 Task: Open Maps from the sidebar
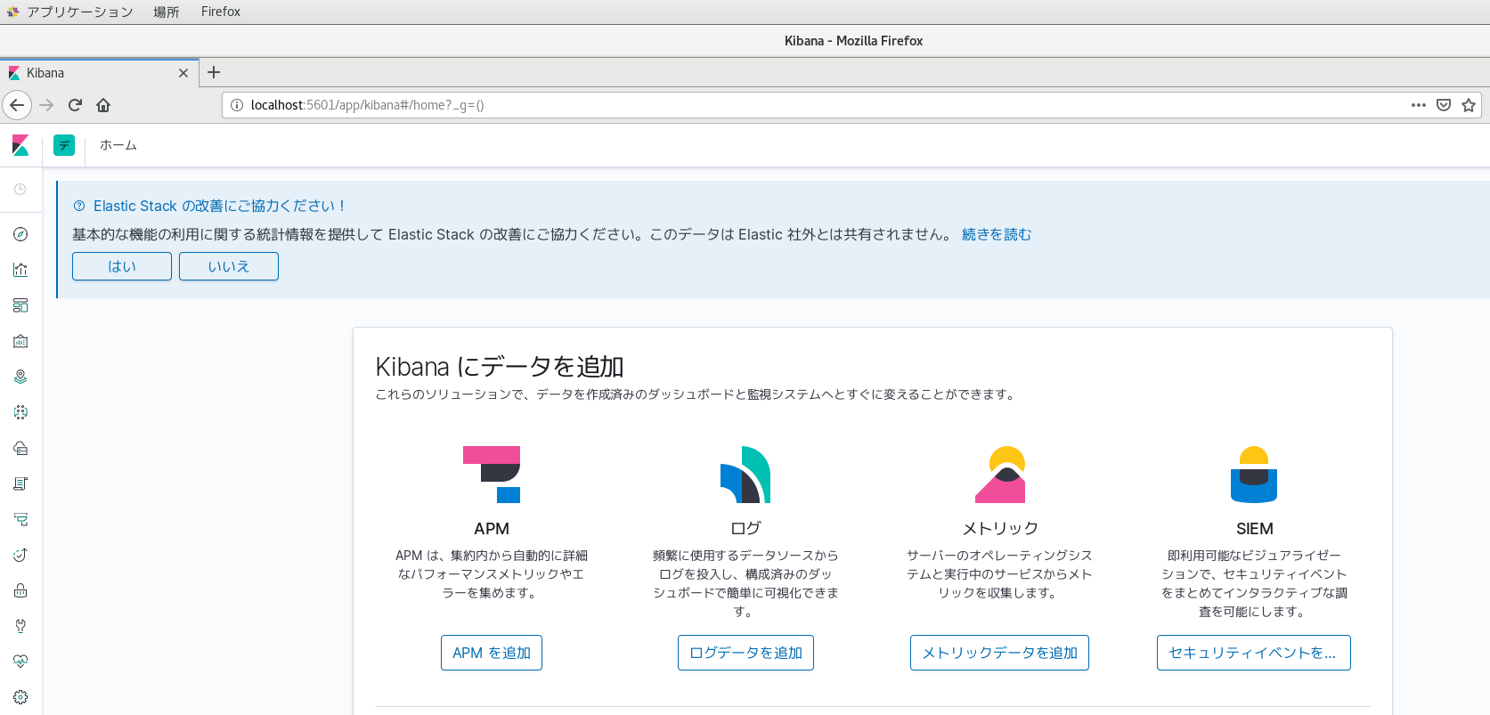point(20,377)
